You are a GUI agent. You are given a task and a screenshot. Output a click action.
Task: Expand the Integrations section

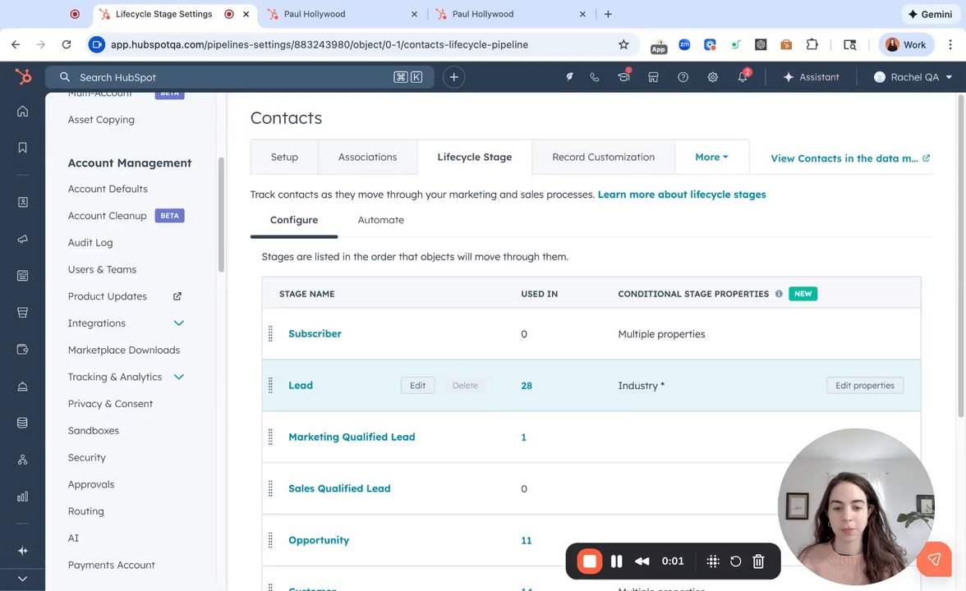179,323
